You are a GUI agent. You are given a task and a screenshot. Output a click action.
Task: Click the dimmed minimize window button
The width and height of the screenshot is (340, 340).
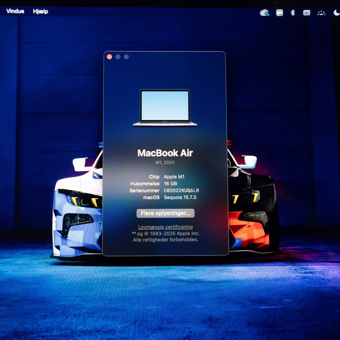click(118, 57)
